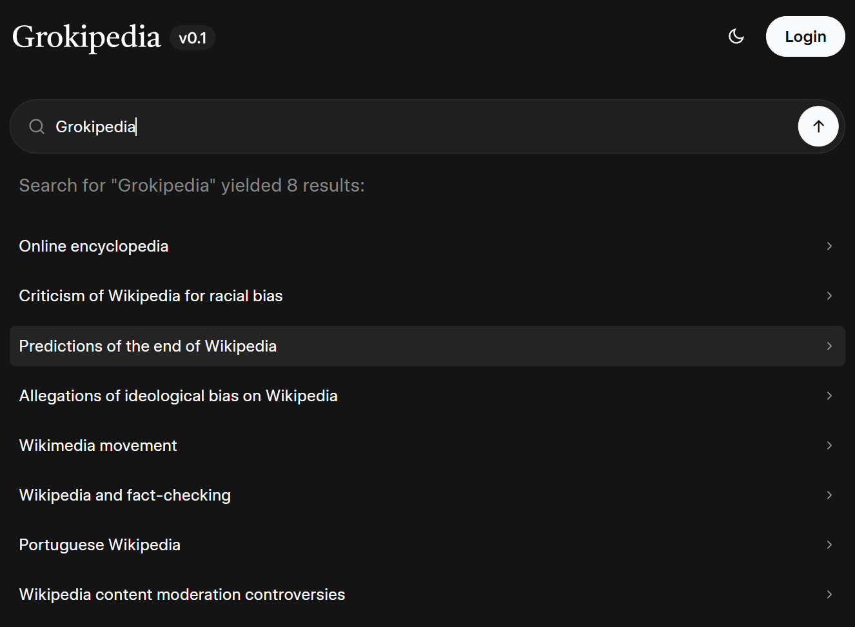Submit search with the up arrow button
This screenshot has height=627, width=855.
818,126
